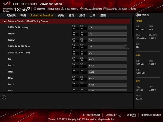163x122 pixels.
Task: Click Search(F9) label
Action: 112,9
